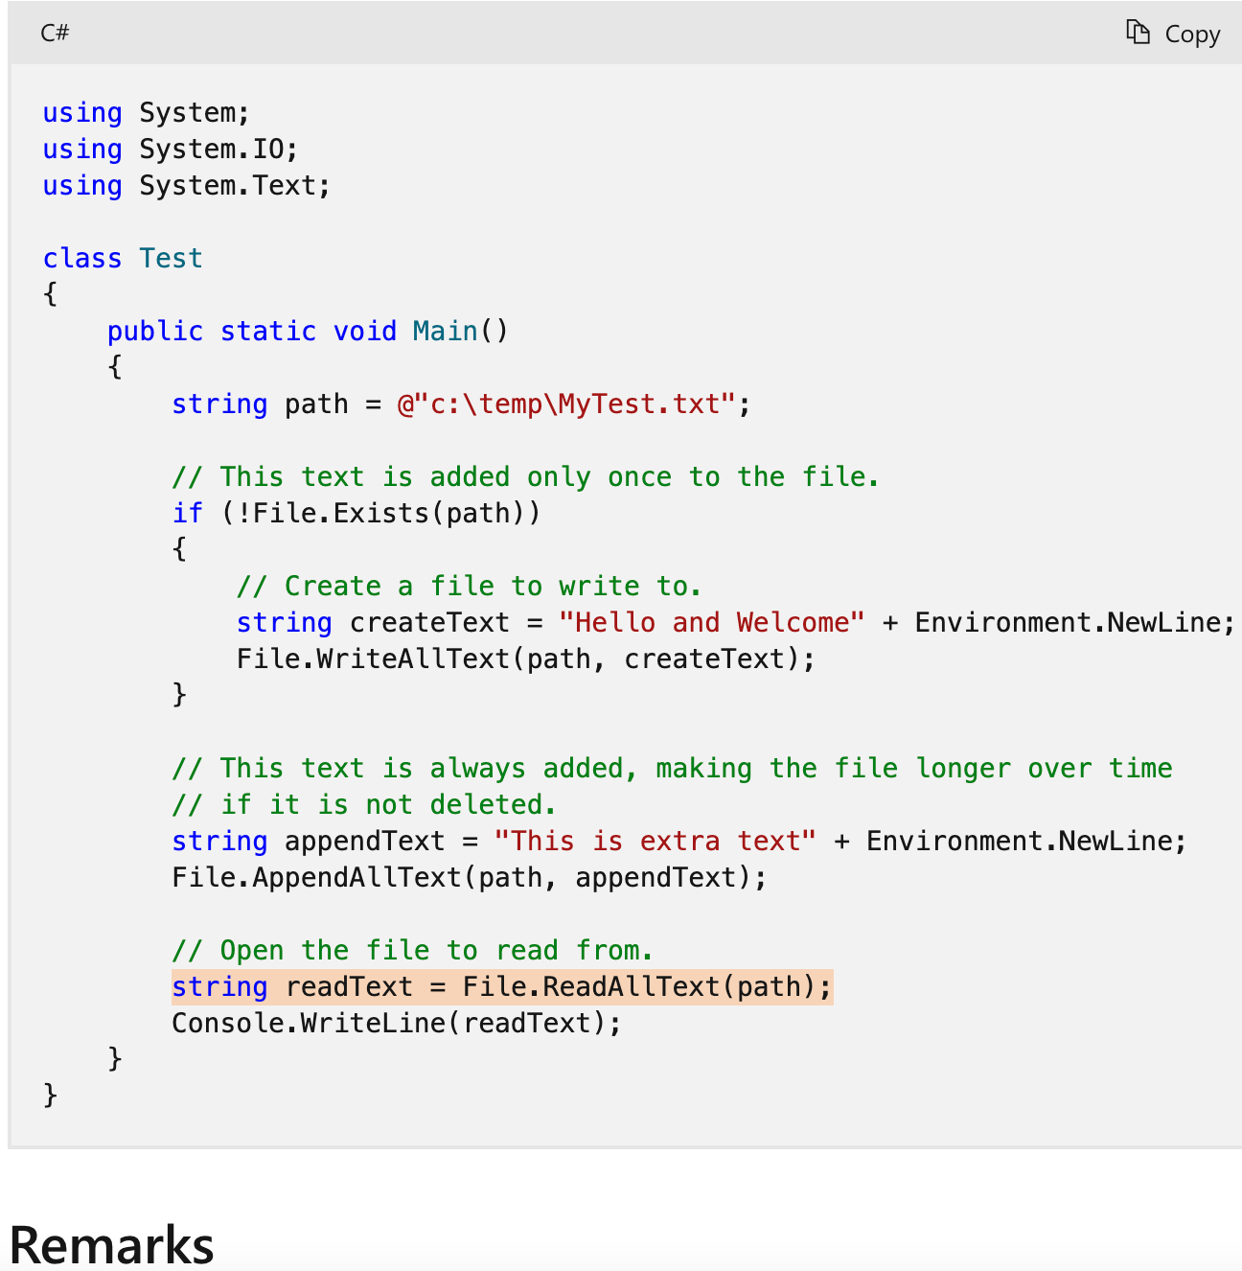Click the Remarks section heading

112,1245
